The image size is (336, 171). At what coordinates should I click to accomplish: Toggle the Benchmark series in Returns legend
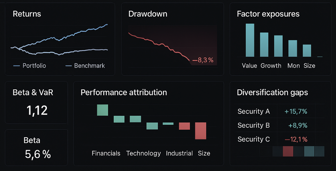85,66
